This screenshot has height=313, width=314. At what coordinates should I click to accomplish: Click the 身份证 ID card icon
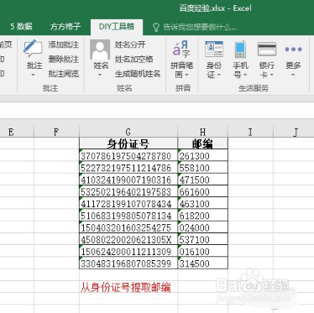coord(214,49)
